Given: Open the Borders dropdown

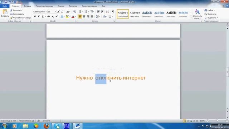Looking at the screenshot, I should click(x=112, y=16).
